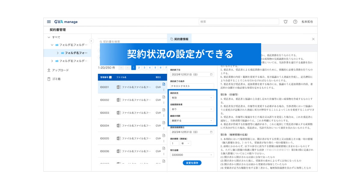Collapse the sidebar with the round arrow

[91, 41]
